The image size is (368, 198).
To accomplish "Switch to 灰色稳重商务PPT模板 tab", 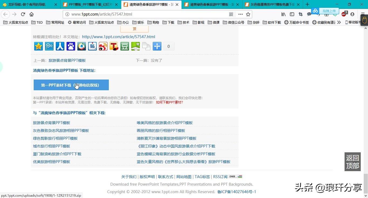I will click(272, 4).
